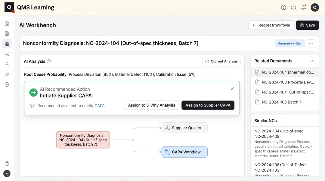
Task: Click the profile photo in sidebar bottom
Action: click(x=7, y=173)
